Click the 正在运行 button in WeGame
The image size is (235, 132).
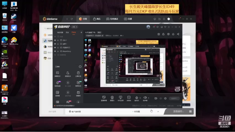(x=178, y=111)
